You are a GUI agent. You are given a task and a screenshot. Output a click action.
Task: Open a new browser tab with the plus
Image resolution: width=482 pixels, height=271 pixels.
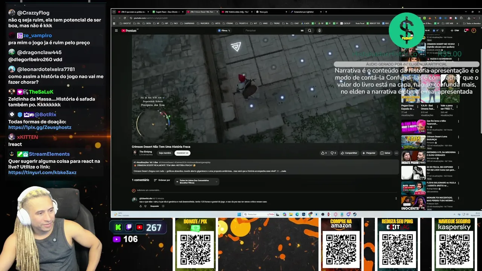(326, 12)
